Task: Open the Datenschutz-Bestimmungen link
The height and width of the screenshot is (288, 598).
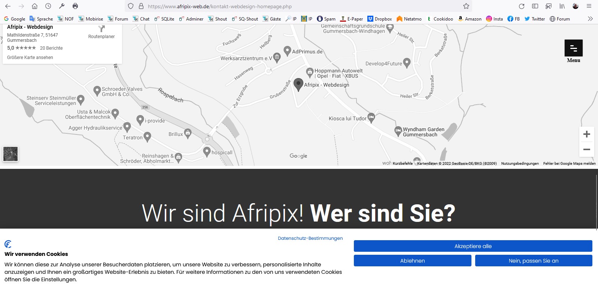Action: (x=310, y=238)
